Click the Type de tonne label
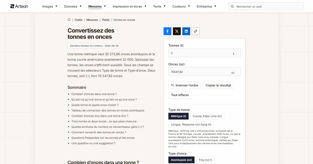Image resolution: width=313 pixels, height=164 pixels. click(179, 110)
